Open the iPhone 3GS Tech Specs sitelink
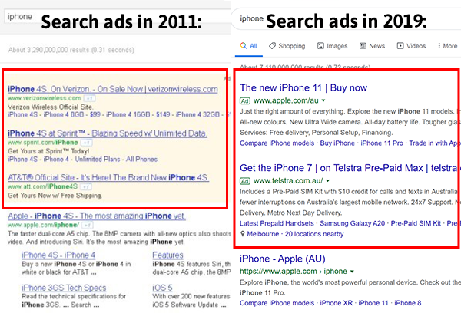 (x=64, y=288)
